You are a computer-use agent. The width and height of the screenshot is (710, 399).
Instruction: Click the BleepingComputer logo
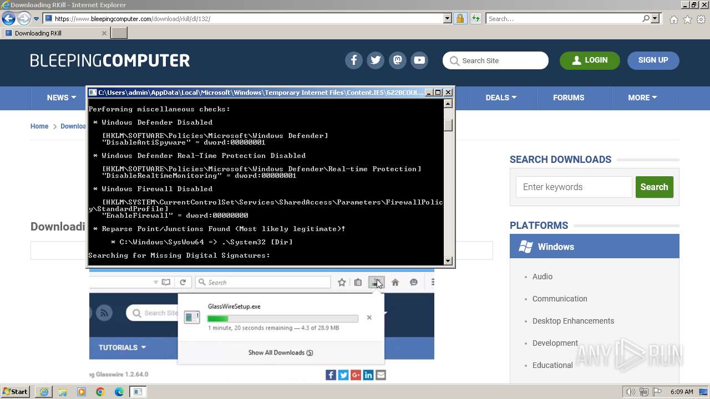point(110,60)
